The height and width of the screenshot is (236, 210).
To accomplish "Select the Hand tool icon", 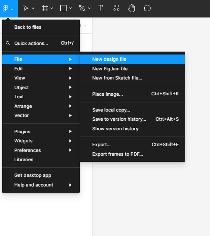I will (x=131, y=8).
